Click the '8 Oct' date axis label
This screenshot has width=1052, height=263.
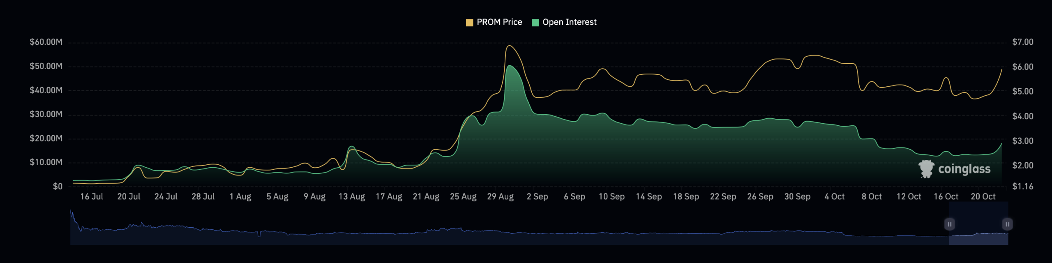(872, 197)
